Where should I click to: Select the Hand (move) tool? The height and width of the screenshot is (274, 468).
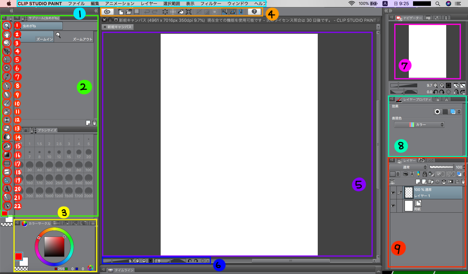coord(7,34)
